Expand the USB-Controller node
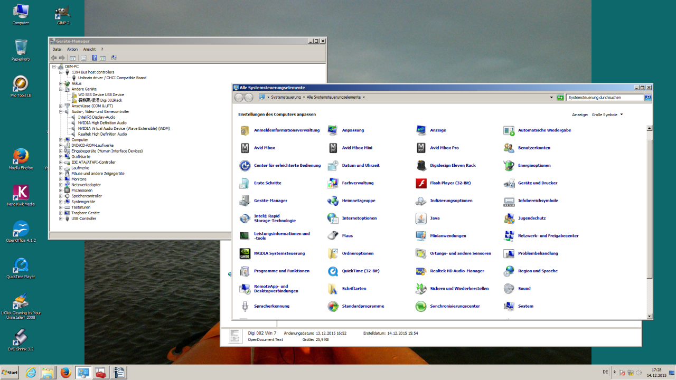This screenshot has height=380, width=676. coord(61,218)
